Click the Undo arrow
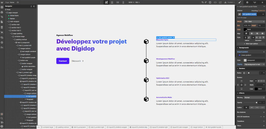Viewport: 266px width, 129px height. [202, 2]
